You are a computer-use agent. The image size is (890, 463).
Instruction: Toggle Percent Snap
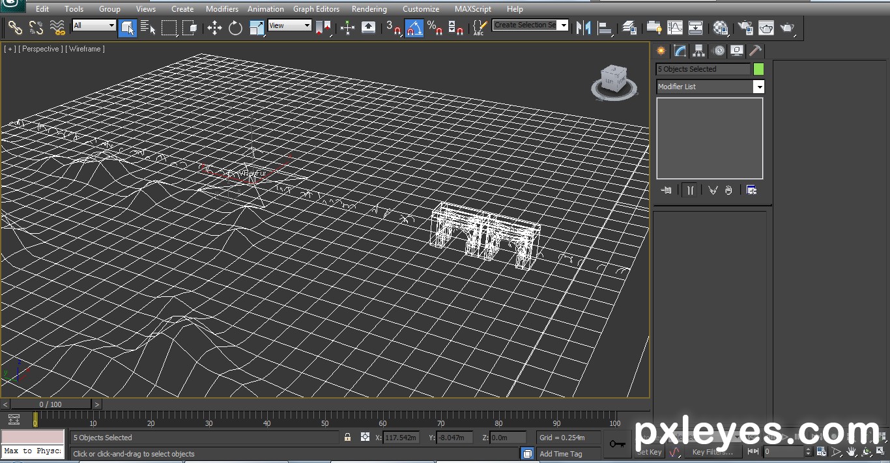pyautogui.click(x=435, y=27)
